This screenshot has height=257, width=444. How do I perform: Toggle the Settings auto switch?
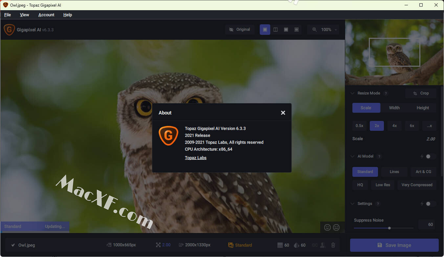click(431, 204)
